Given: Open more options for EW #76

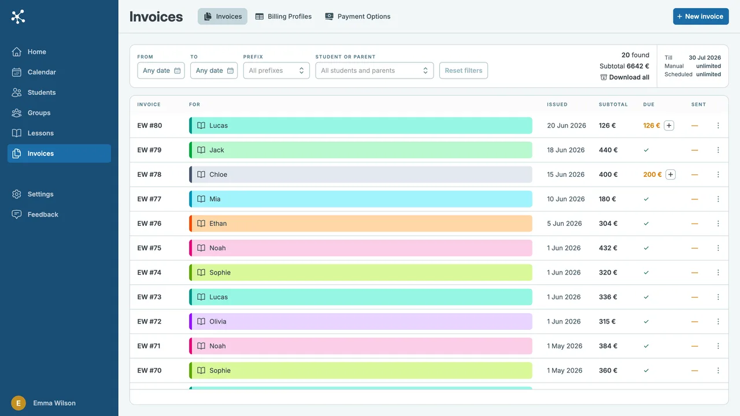Looking at the screenshot, I should point(718,224).
